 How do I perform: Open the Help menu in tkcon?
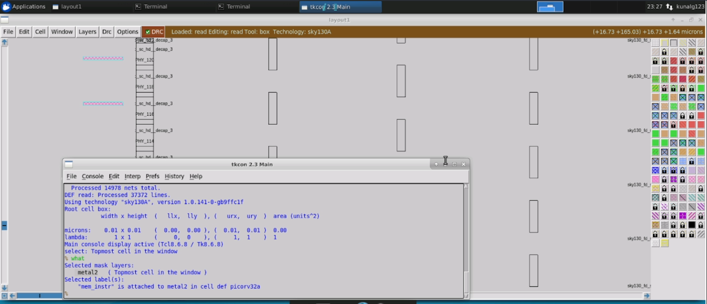click(x=196, y=176)
